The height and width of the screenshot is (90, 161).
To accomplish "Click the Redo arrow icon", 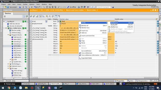I will [x=39, y=7].
